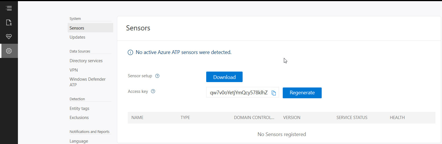Navigate to Entity tags
442x144 pixels.
click(79, 108)
